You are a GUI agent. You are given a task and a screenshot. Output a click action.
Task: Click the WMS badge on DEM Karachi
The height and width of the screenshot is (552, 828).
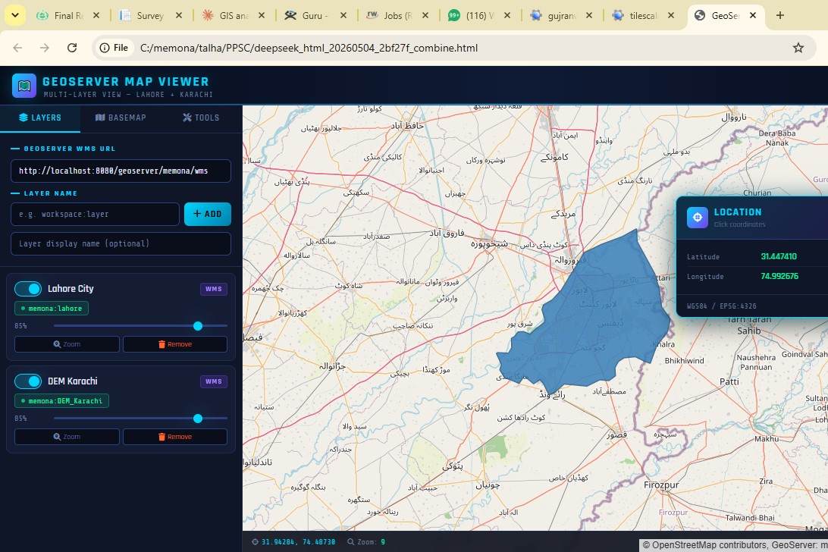click(x=214, y=381)
